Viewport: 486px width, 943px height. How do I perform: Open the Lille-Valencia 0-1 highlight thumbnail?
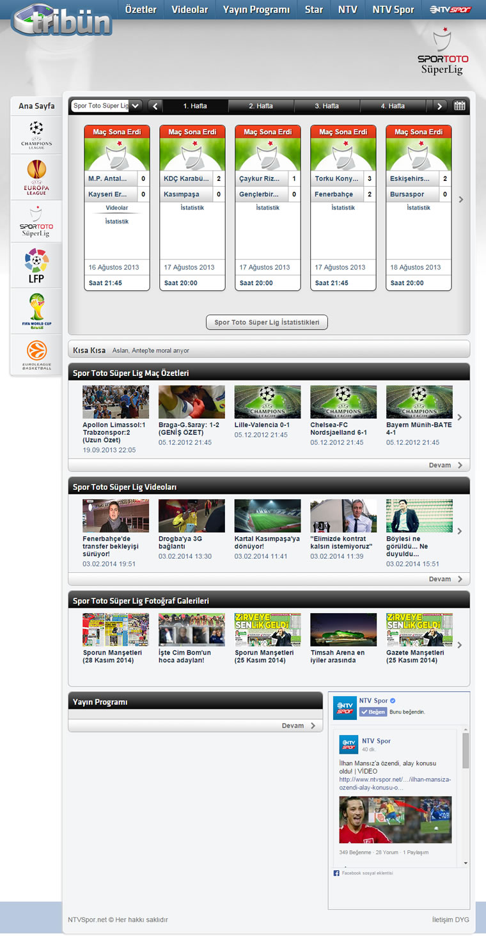(268, 401)
